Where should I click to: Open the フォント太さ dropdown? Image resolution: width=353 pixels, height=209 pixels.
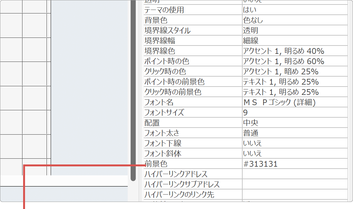[x=294, y=133]
